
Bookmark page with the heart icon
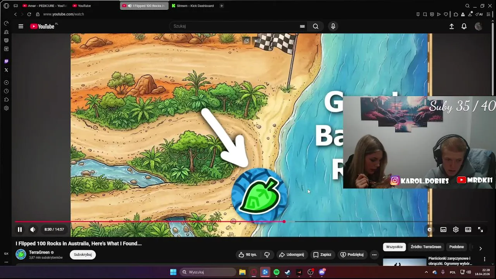446,14
